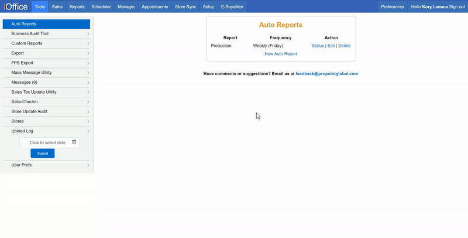468x238 pixels.
Task: Create a New Auto Report
Action: click(x=281, y=54)
